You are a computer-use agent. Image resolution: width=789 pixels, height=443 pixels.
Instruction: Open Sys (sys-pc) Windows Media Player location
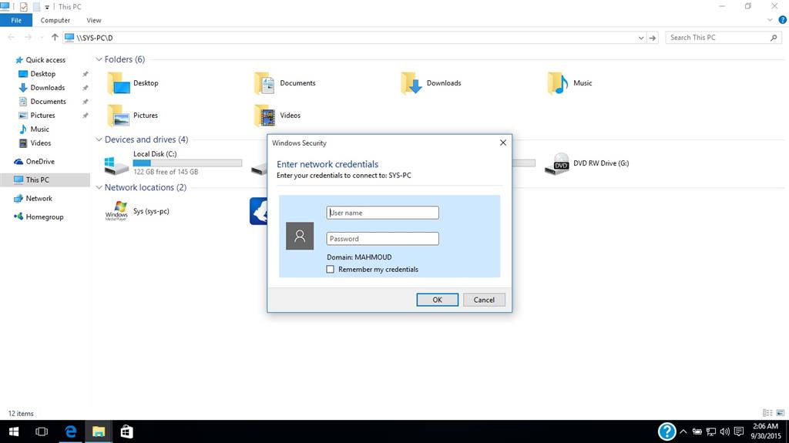coord(116,211)
